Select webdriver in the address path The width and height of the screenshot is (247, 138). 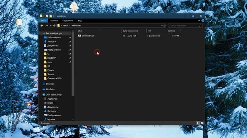click(x=76, y=26)
